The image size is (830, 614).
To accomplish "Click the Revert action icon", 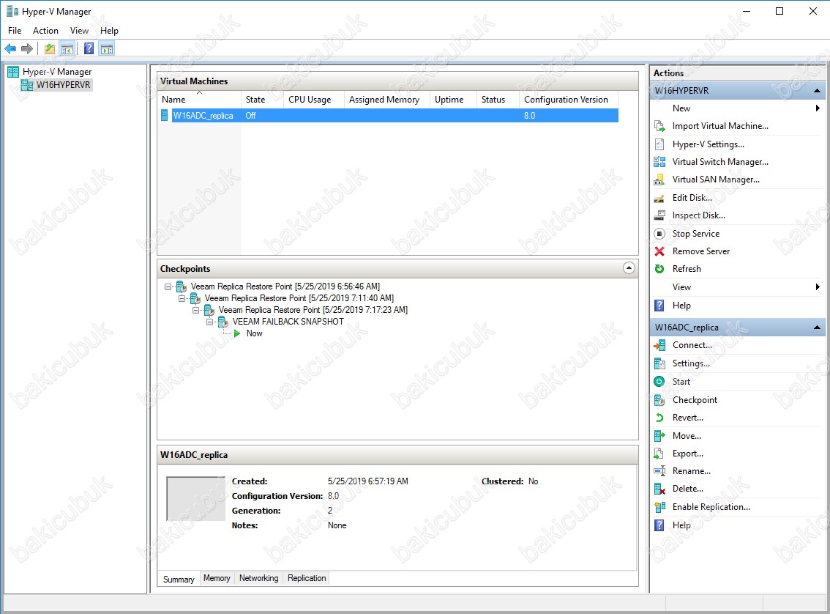I will point(659,418).
